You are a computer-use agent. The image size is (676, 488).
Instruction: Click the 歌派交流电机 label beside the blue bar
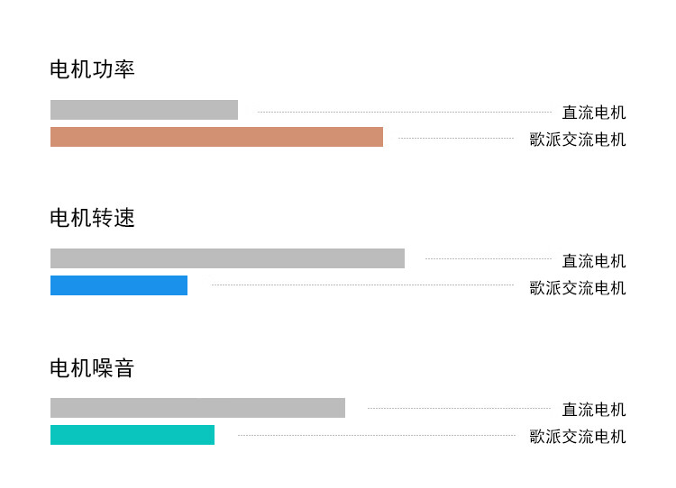tap(577, 288)
